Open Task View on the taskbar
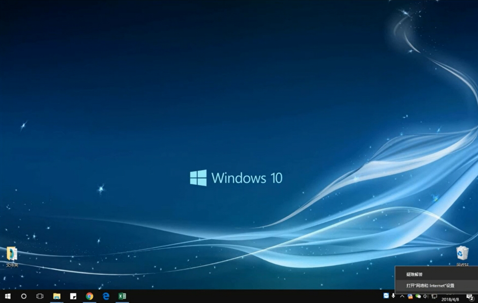The image size is (478, 303). coord(40,296)
